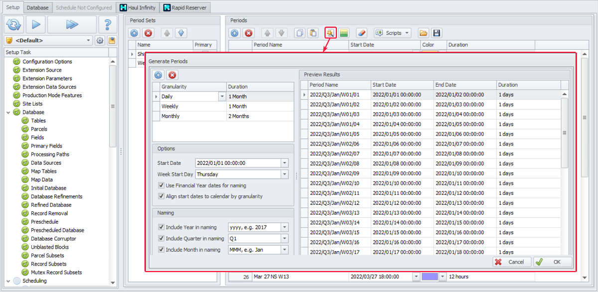Select the Configuration Options setup task
The width and height of the screenshot is (598, 292).
tap(47, 61)
